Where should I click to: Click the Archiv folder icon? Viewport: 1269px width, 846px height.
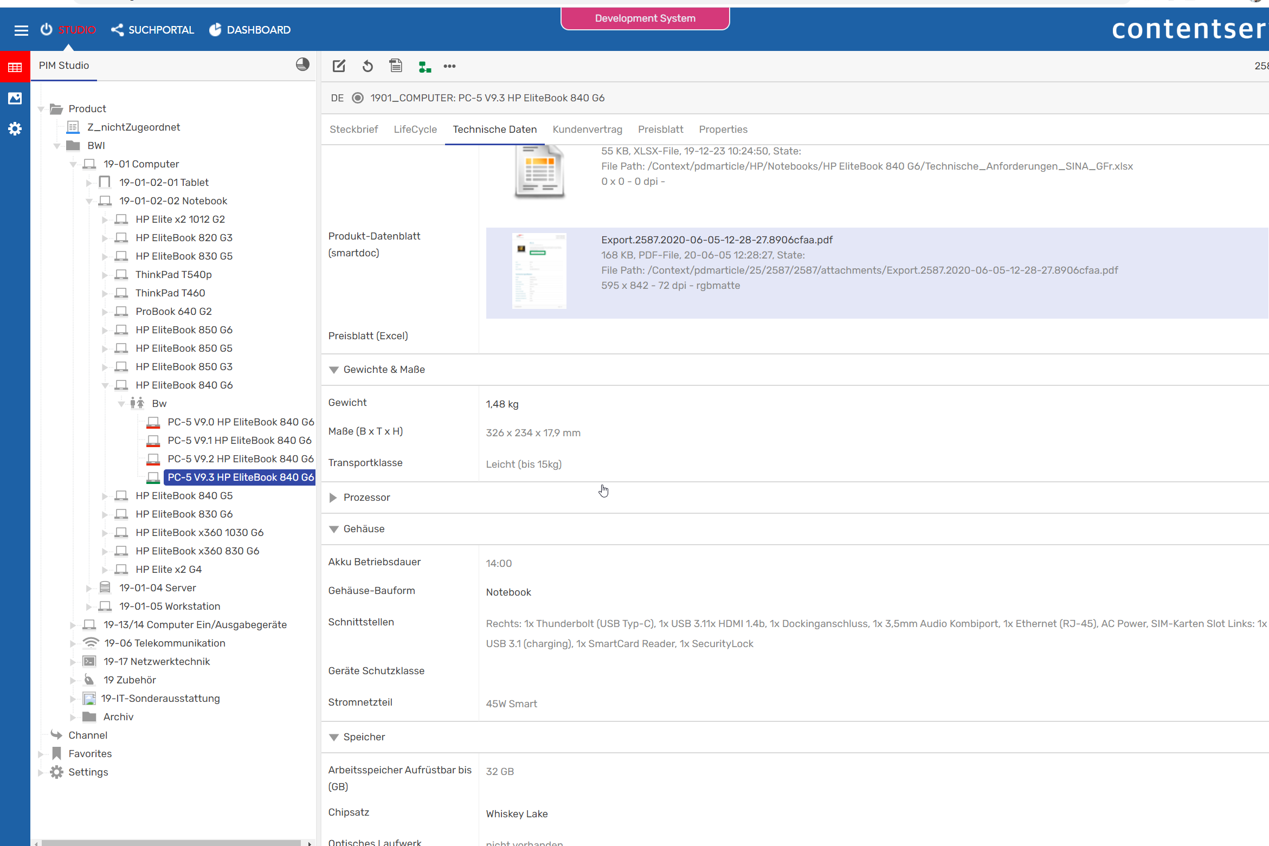pos(89,716)
